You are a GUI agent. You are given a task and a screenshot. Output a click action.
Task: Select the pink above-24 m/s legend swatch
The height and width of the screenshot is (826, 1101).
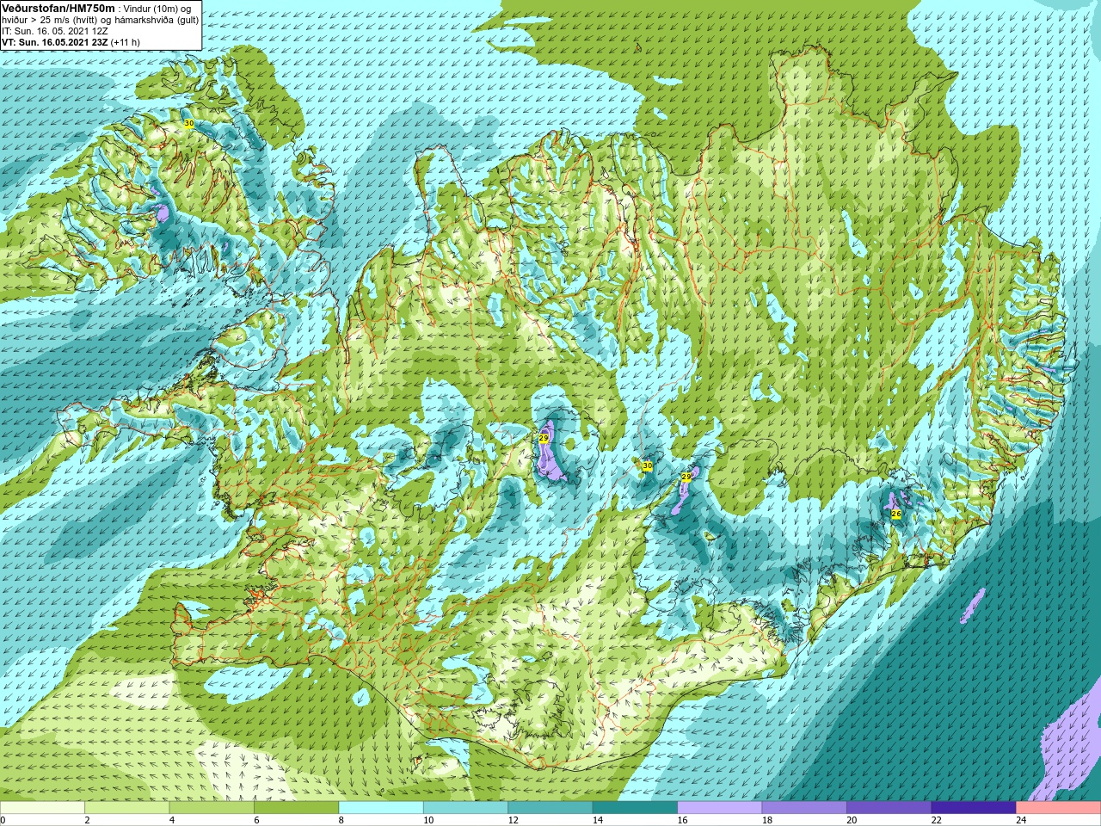1059,808
